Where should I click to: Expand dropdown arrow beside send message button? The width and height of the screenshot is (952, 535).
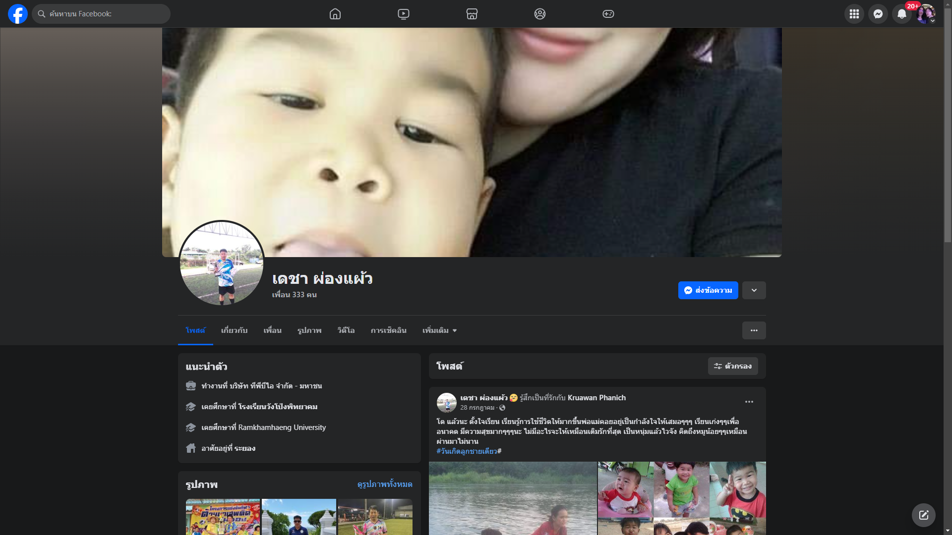pyautogui.click(x=754, y=290)
